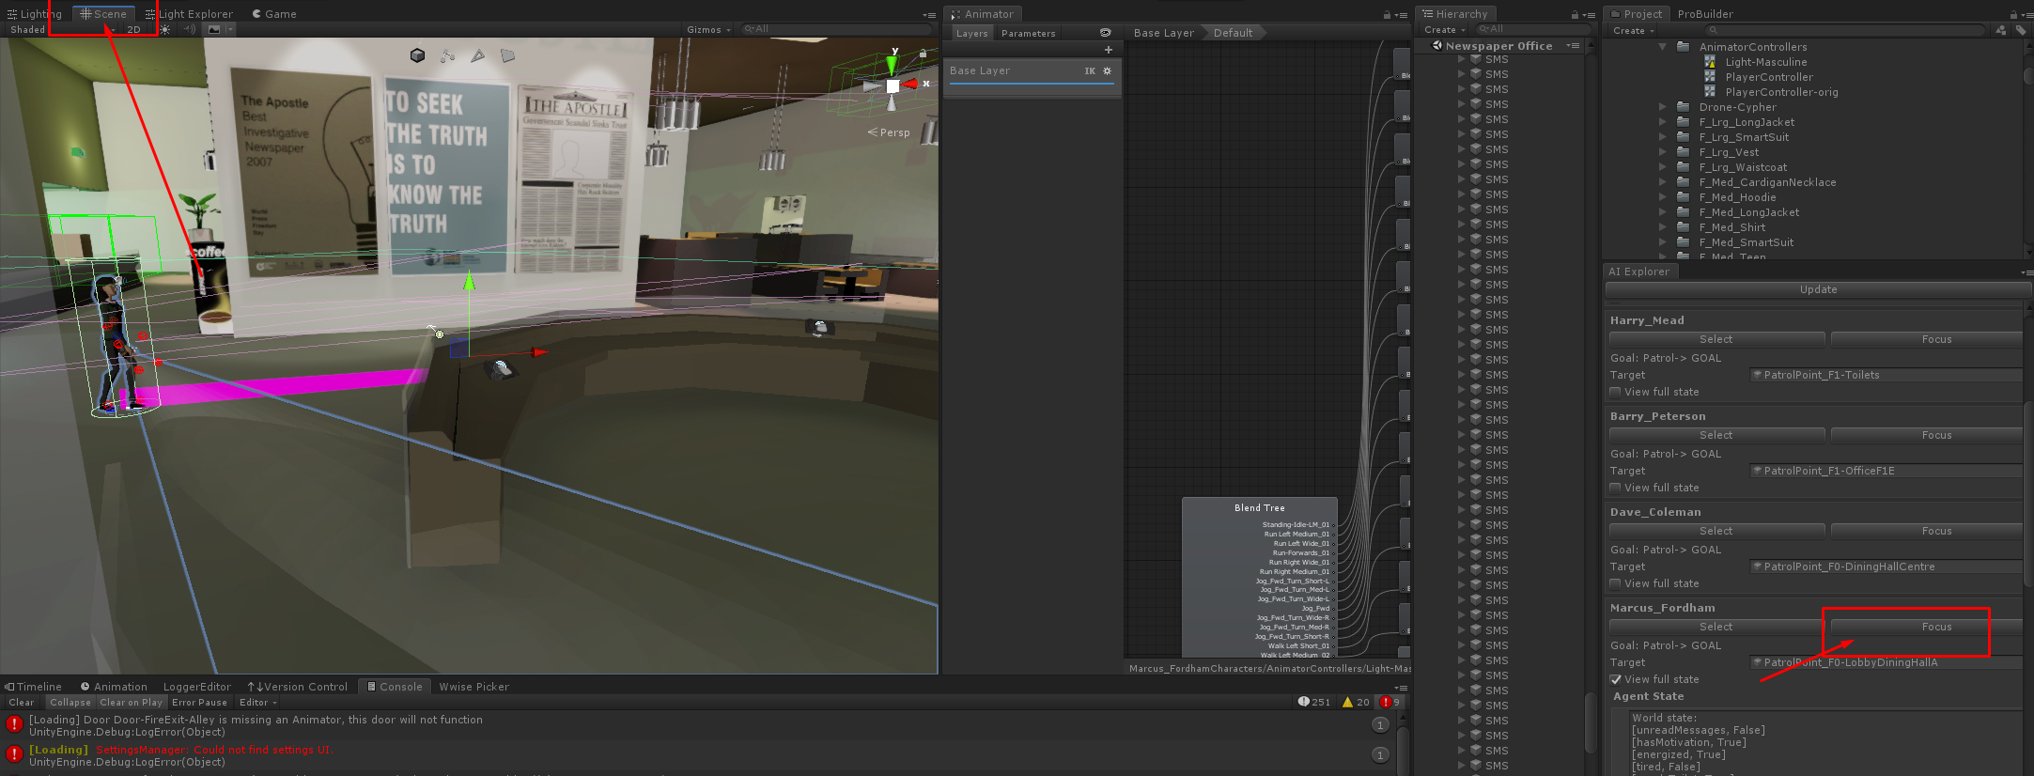Switch to ProBuilder tab

1705,14
